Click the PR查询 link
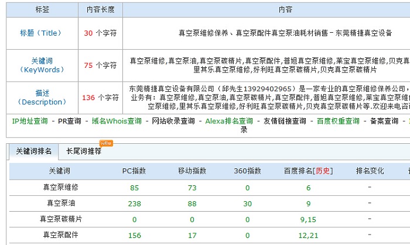Image resolution: width=410 pixels, height=245 pixels. [70, 121]
